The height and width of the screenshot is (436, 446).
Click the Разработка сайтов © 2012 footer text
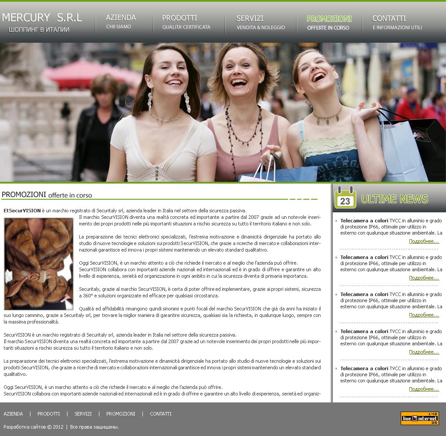tap(33, 427)
